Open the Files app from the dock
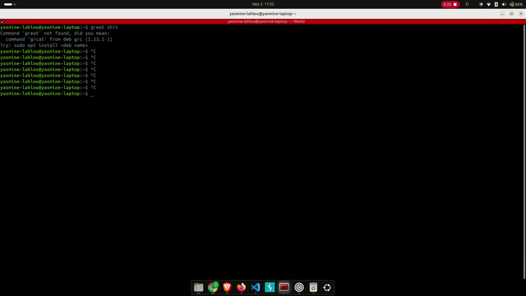 [198, 287]
